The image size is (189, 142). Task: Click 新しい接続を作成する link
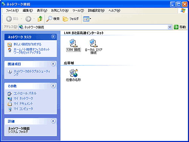[28, 44]
